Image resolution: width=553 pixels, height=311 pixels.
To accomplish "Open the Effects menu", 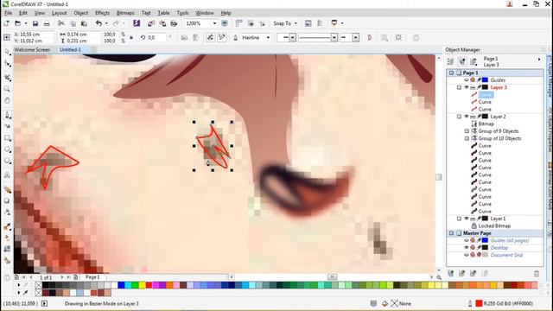I will pos(102,13).
